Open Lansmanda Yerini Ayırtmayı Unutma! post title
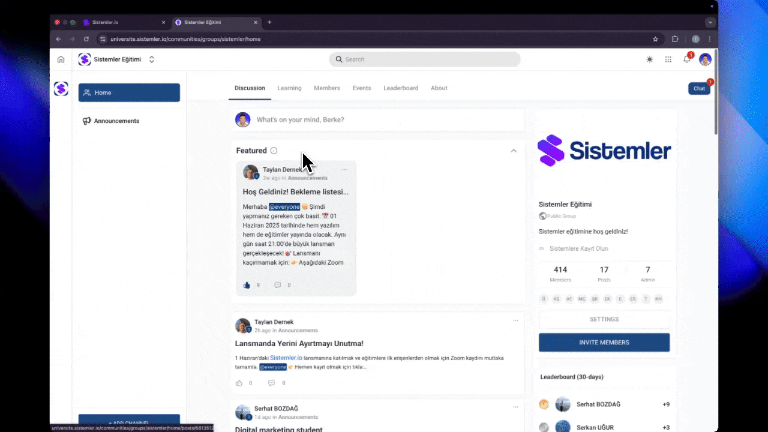The height and width of the screenshot is (432, 768). point(299,344)
